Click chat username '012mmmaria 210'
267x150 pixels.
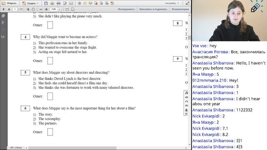pos(209,80)
